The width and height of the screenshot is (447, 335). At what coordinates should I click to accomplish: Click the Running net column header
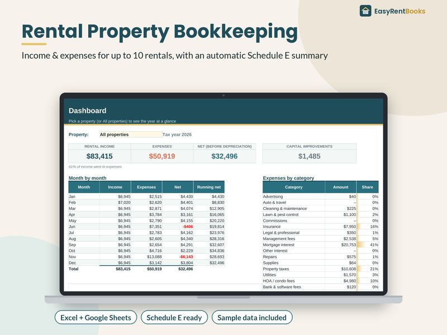209,187
